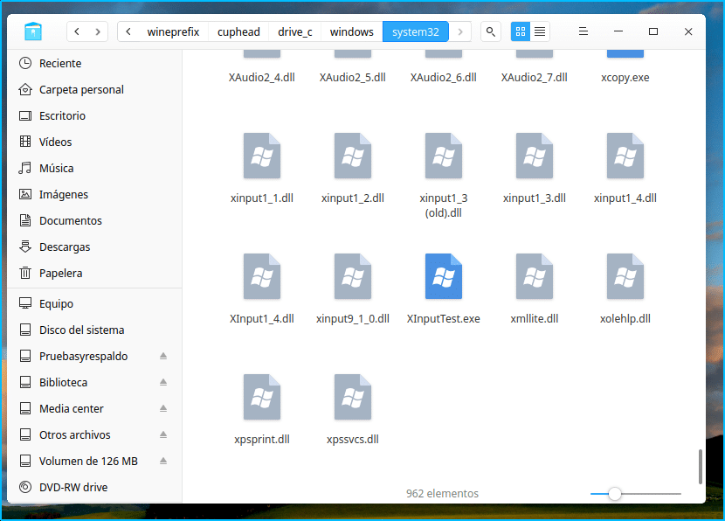
Task: Open Reciente in the sidebar
Action: coord(94,64)
